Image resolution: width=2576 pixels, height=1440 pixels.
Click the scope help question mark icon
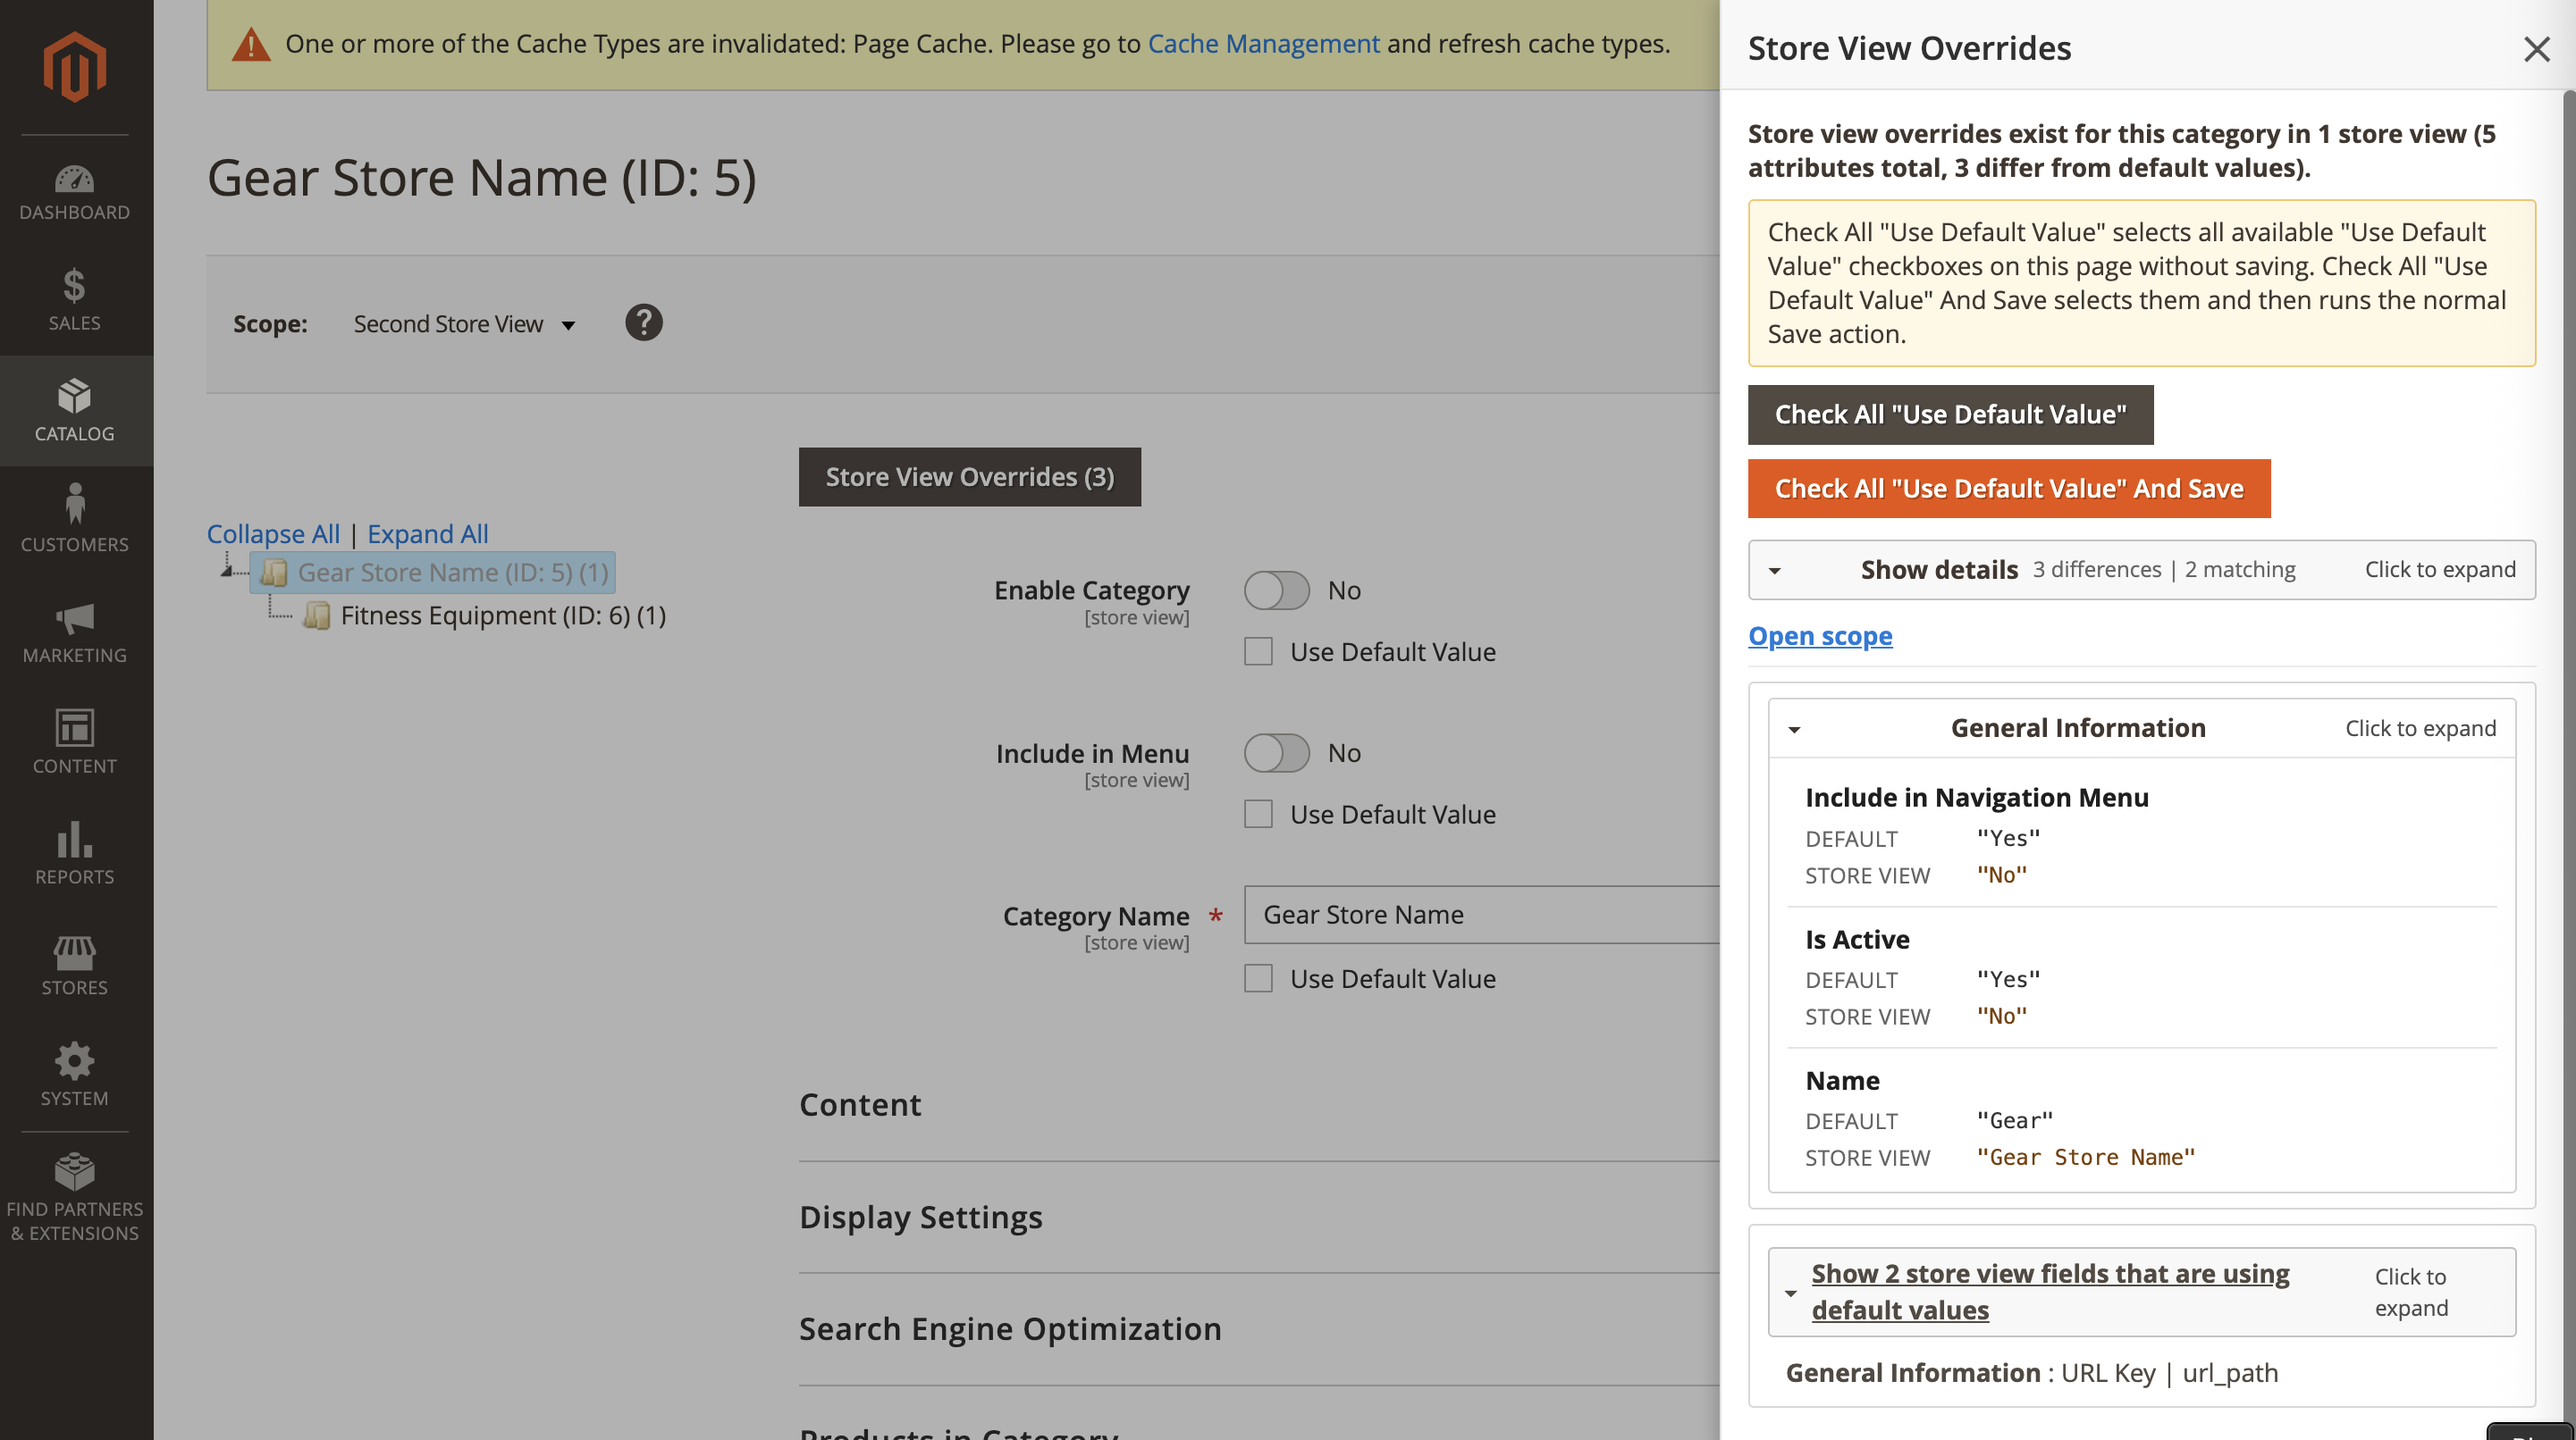pos(644,322)
